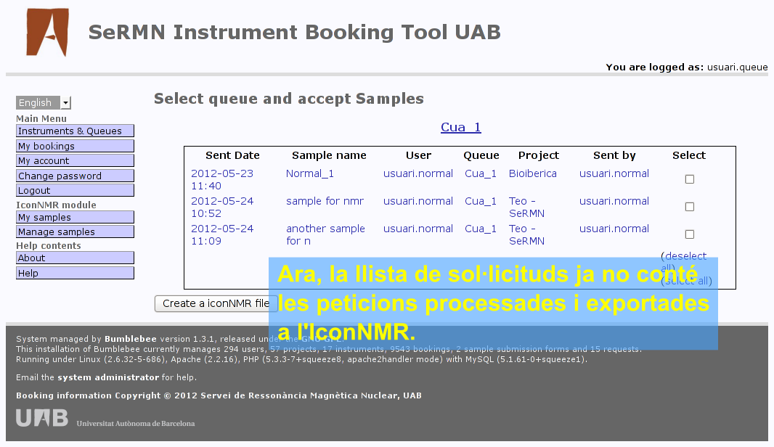The height and width of the screenshot is (447, 774).
Task: Click the sent date 2012-05-24 10:52
Action: (x=222, y=208)
